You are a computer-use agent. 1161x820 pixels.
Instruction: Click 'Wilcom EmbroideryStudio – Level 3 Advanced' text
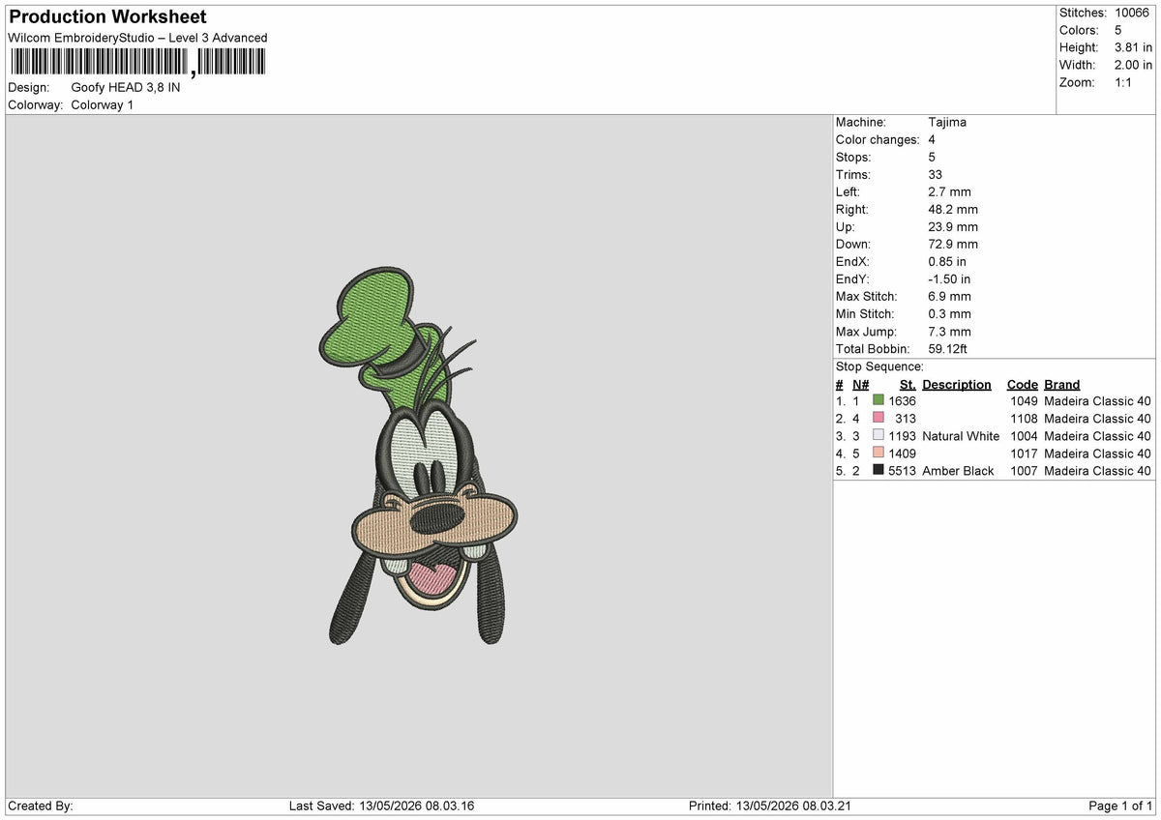(137, 38)
